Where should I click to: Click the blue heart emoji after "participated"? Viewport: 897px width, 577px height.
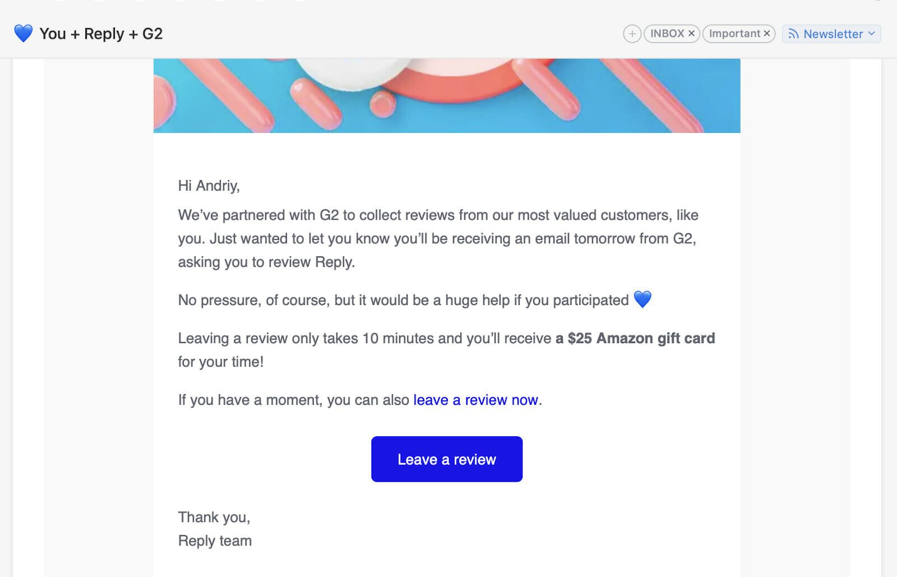pos(642,299)
